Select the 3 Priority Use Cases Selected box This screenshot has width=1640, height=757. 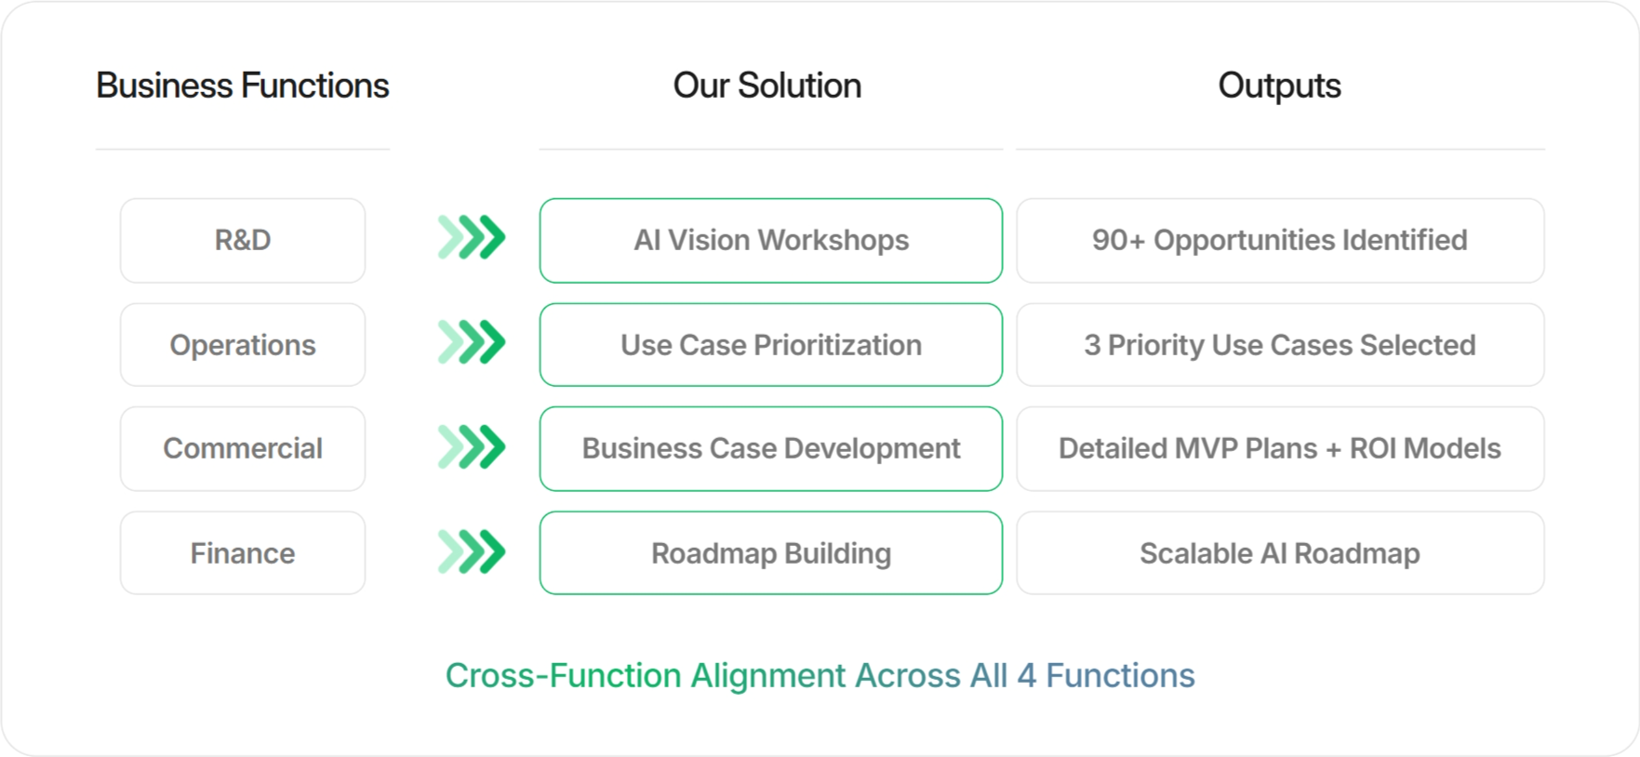1279,345
